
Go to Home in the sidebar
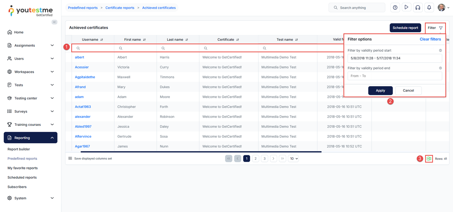point(19,32)
